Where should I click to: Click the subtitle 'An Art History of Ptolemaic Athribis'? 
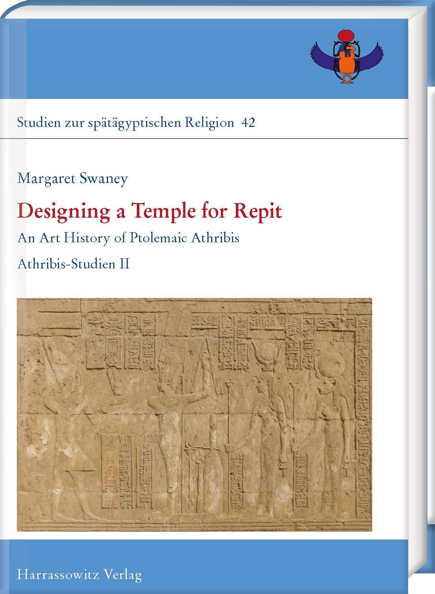(x=128, y=238)
